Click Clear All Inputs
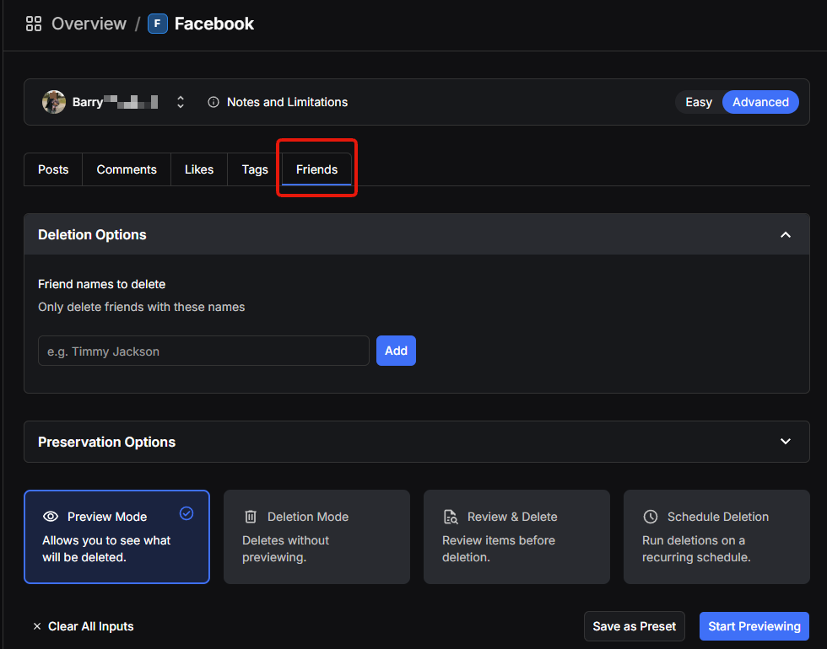This screenshot has width=827, height=649. (x=83, y=626)
